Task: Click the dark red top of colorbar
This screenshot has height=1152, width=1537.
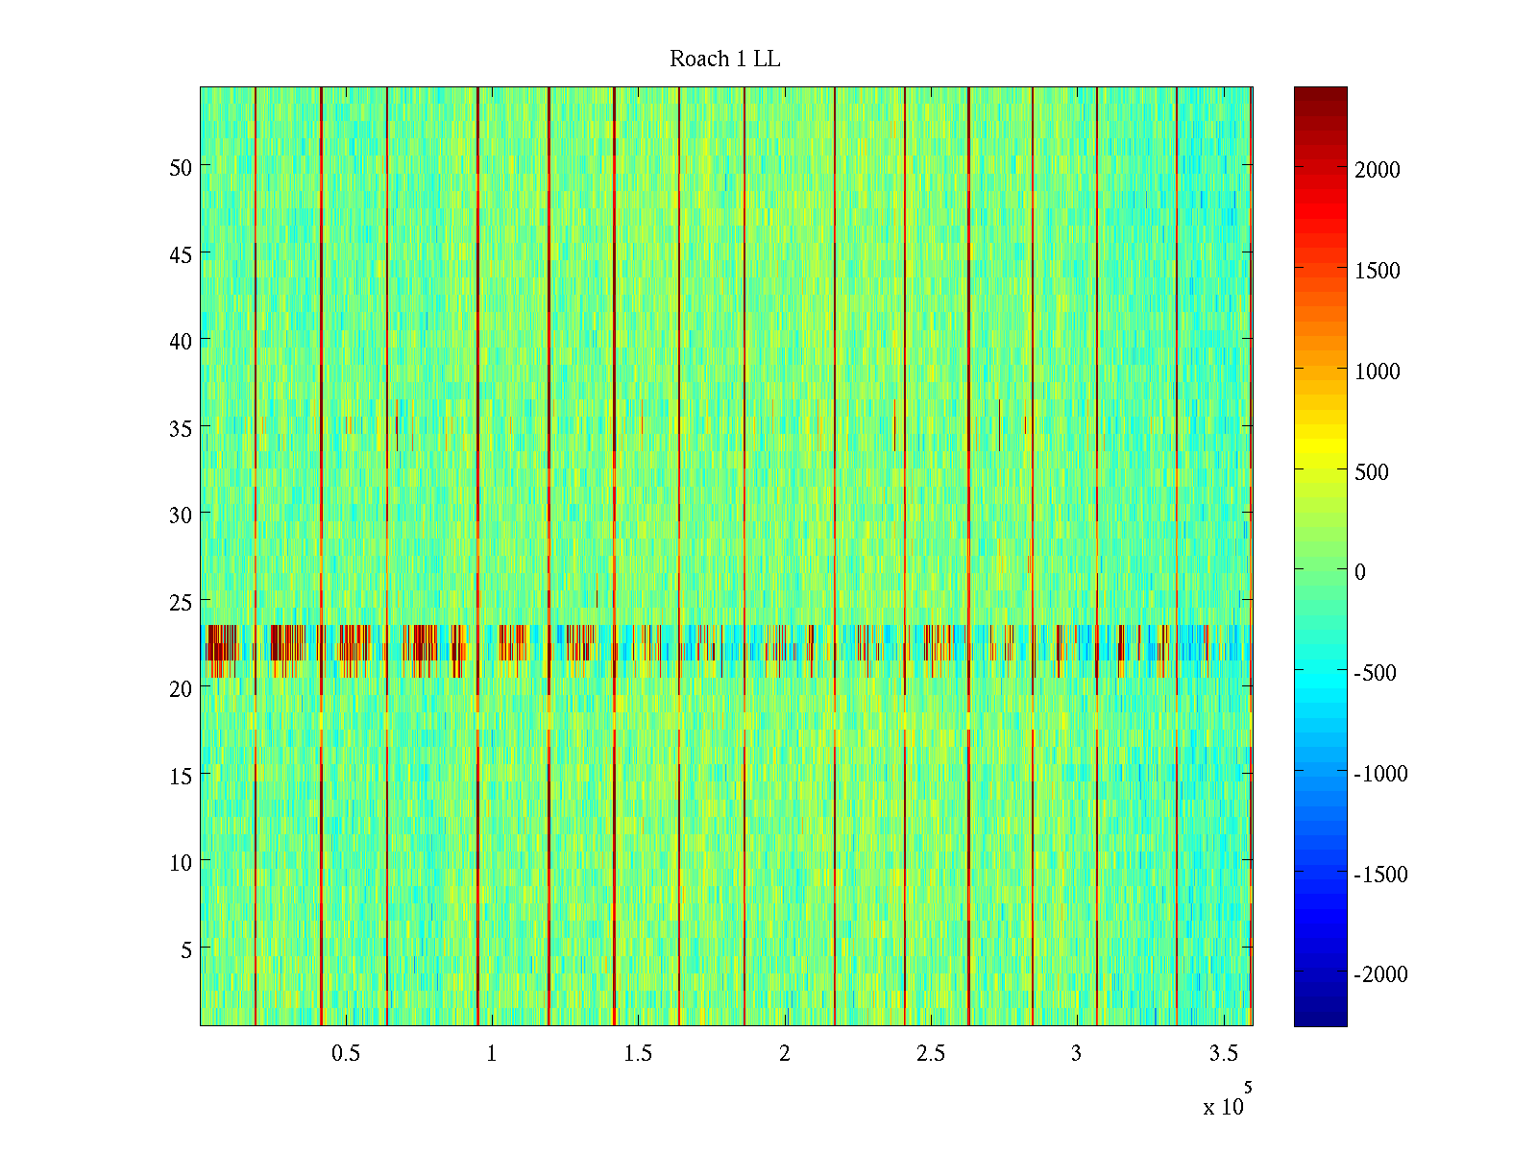Action: tap(1320, 94)
